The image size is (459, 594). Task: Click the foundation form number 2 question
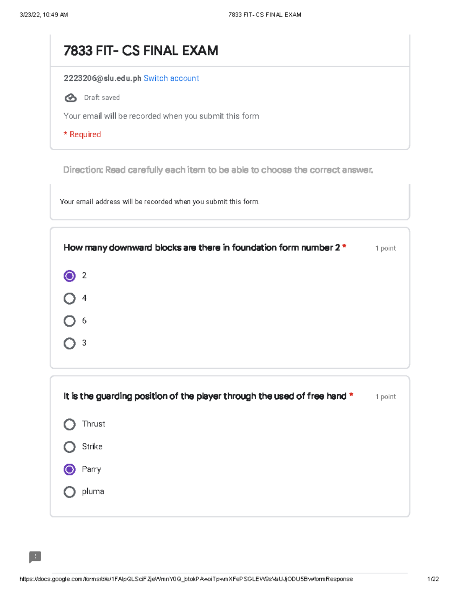point(202,248)
